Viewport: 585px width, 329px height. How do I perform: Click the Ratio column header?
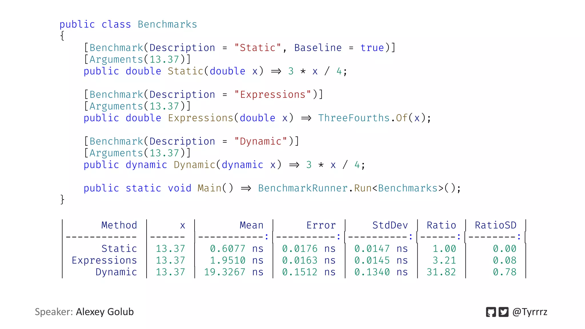point(441,225)
